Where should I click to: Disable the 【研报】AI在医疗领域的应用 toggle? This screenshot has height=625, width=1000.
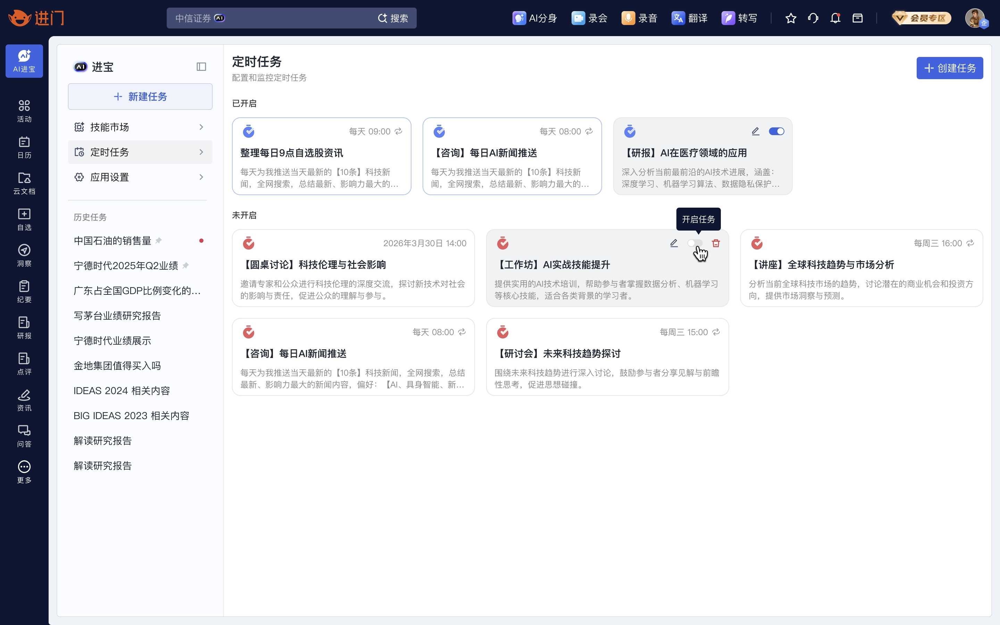click(x=776, y=131)
